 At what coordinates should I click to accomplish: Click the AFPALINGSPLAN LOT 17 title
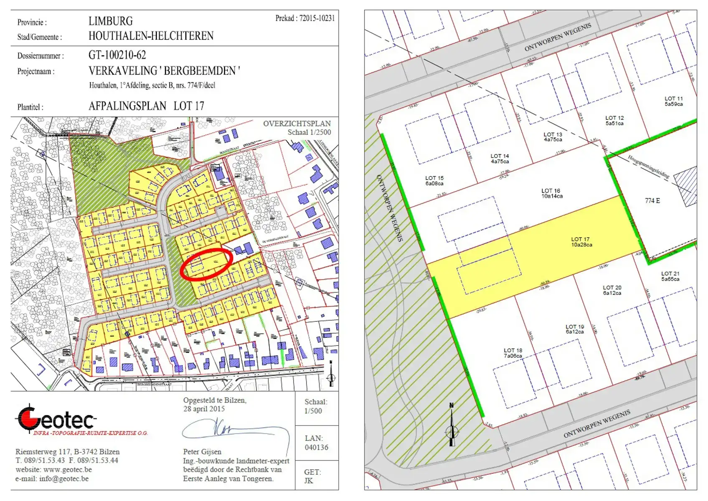146,106
